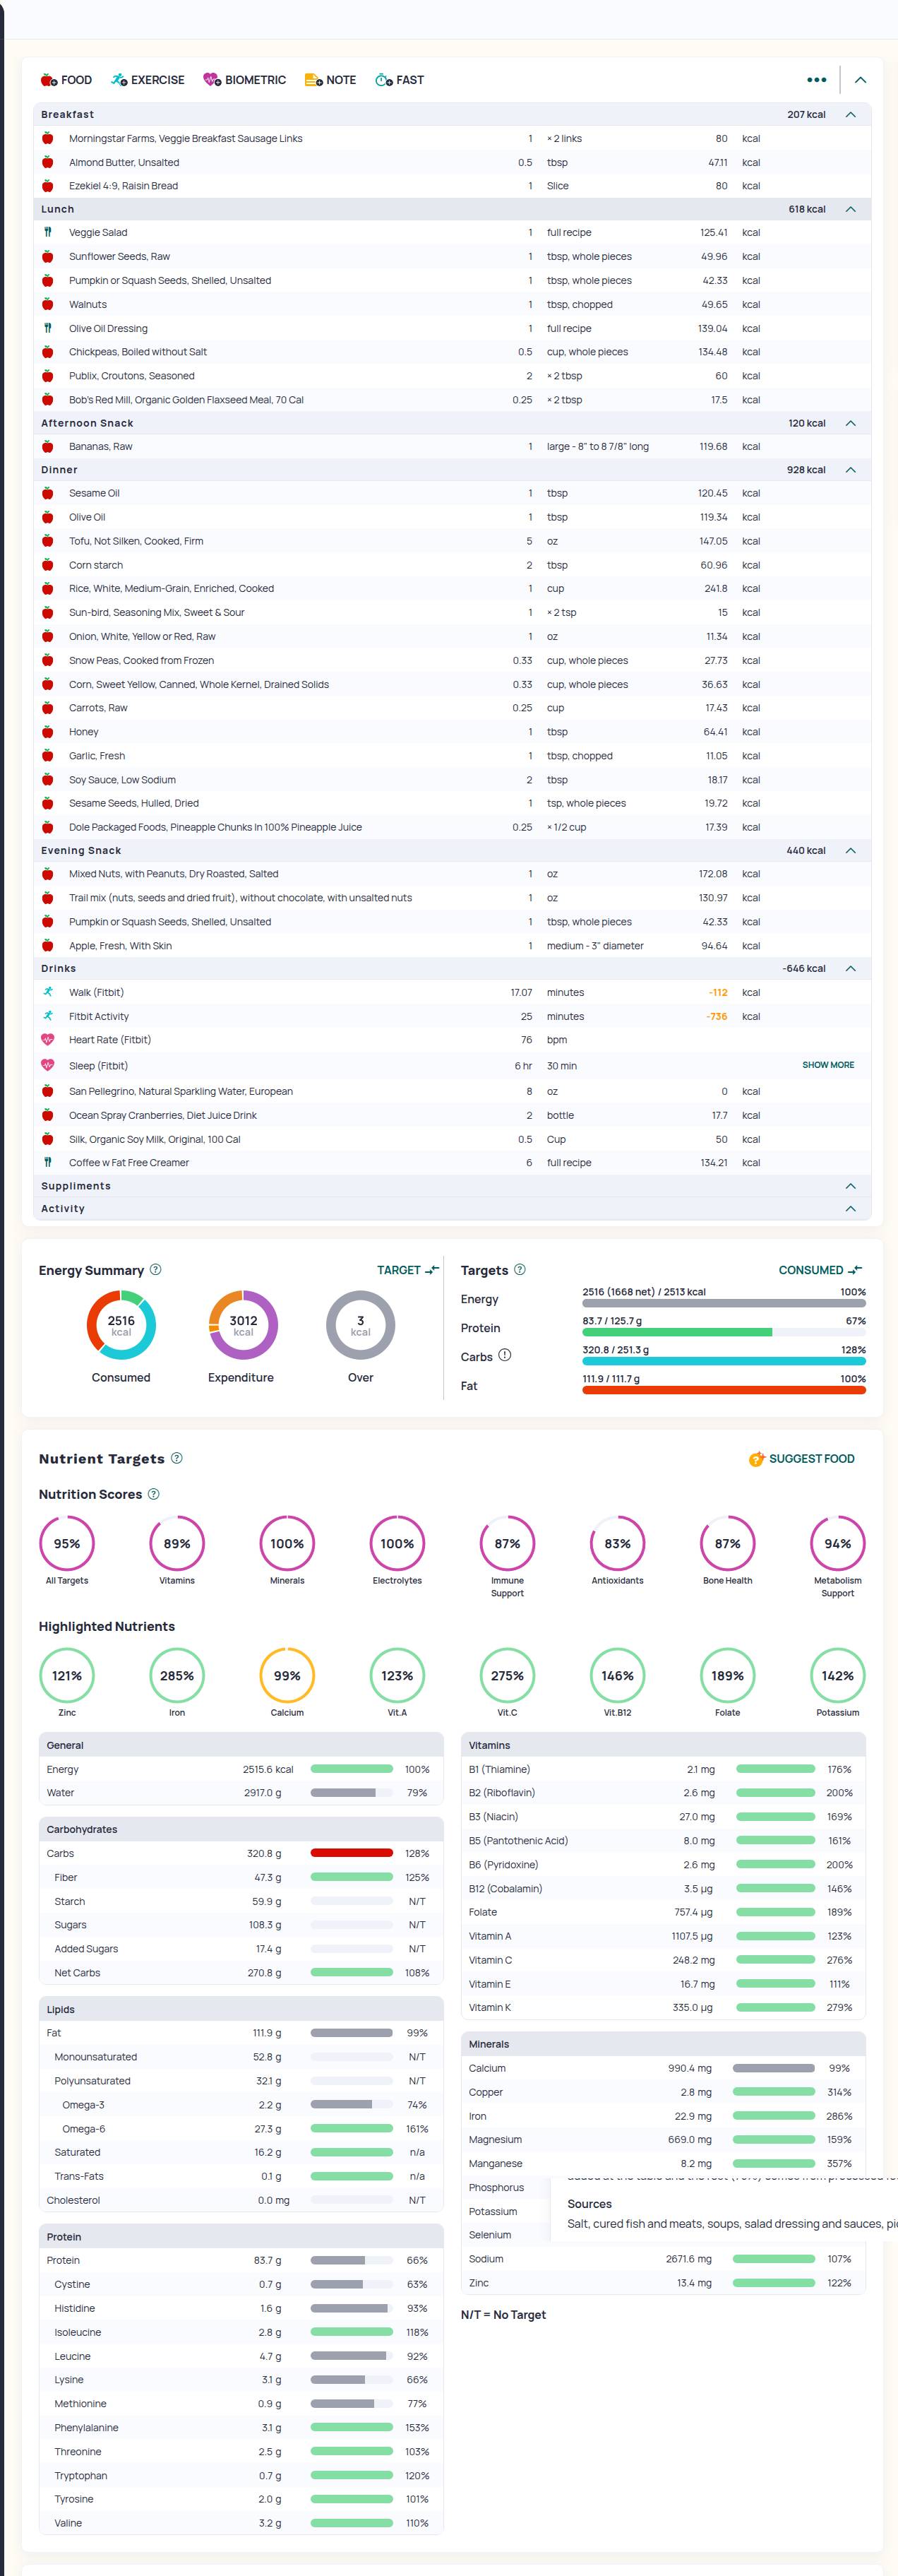
Task: Open the Nutrition Scores help icon
Action: [x=153, y=1494]
